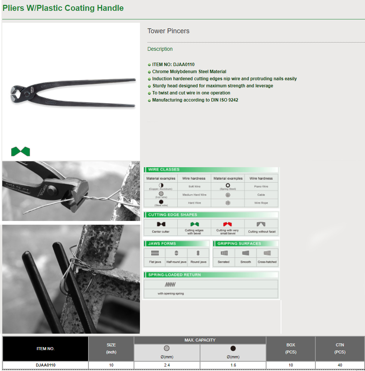Image resolution: width=365 pixels, height=371 pixels.
Task: Click the opening spring coil icon
Action: 170,284
